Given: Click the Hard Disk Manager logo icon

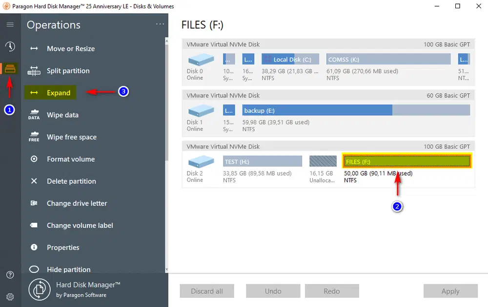Looking at the screenshot, I should point(40,289).
